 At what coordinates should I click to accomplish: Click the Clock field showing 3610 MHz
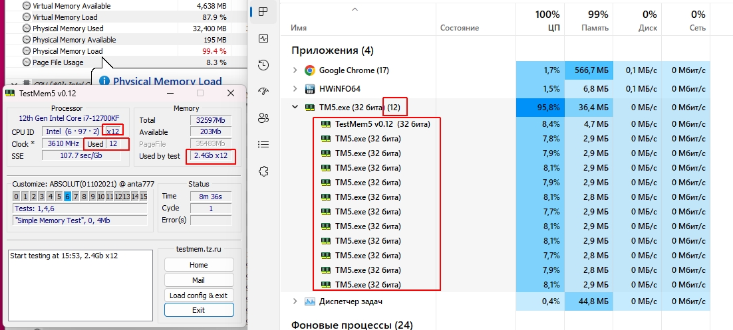point(63,144)
